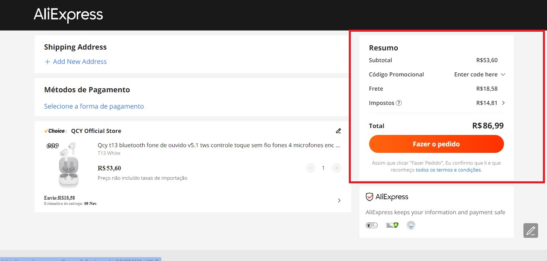Click the Resumo heading
The image size is (547, 261).
(383, 48)
